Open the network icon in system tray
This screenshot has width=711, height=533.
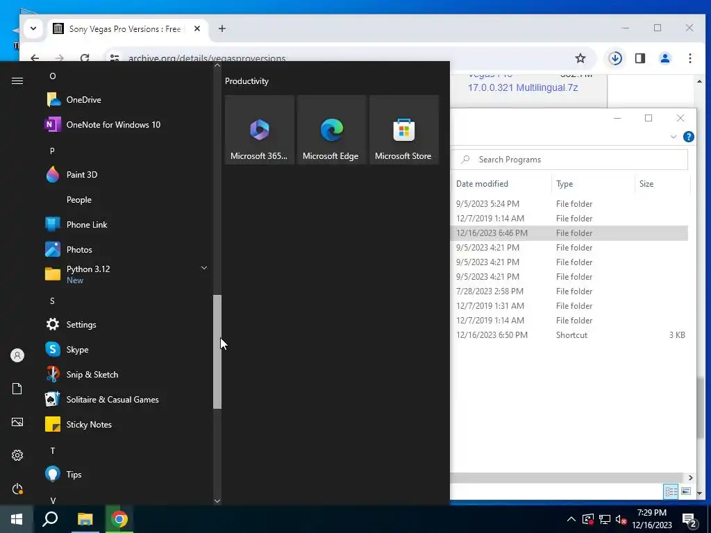pos(605,519)
